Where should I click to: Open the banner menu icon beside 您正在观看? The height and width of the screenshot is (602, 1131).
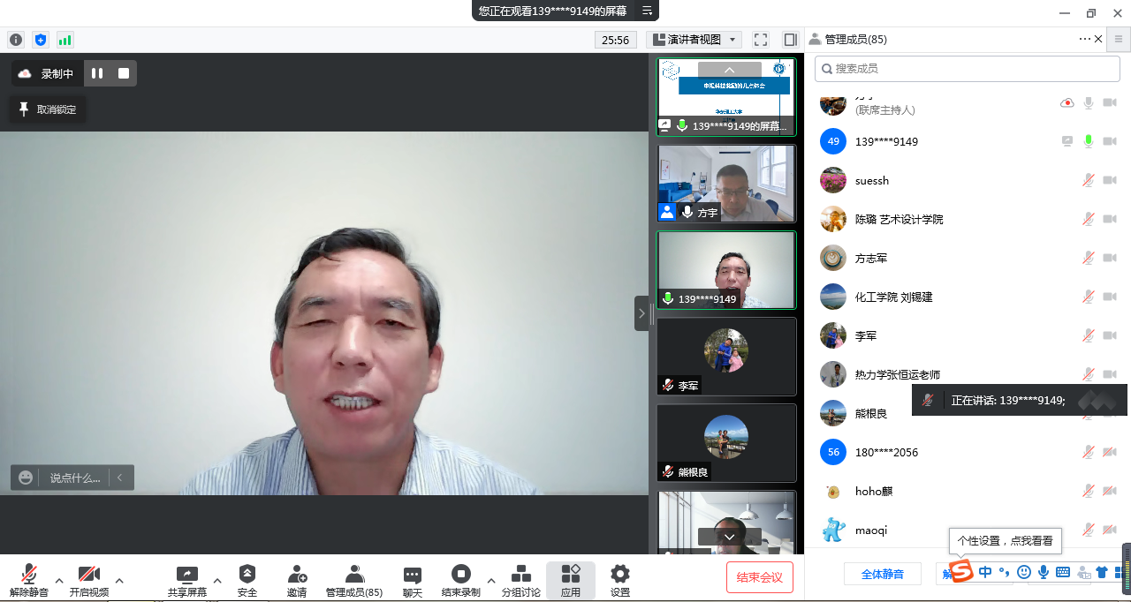pyautogui.click(x=647, y=11)
